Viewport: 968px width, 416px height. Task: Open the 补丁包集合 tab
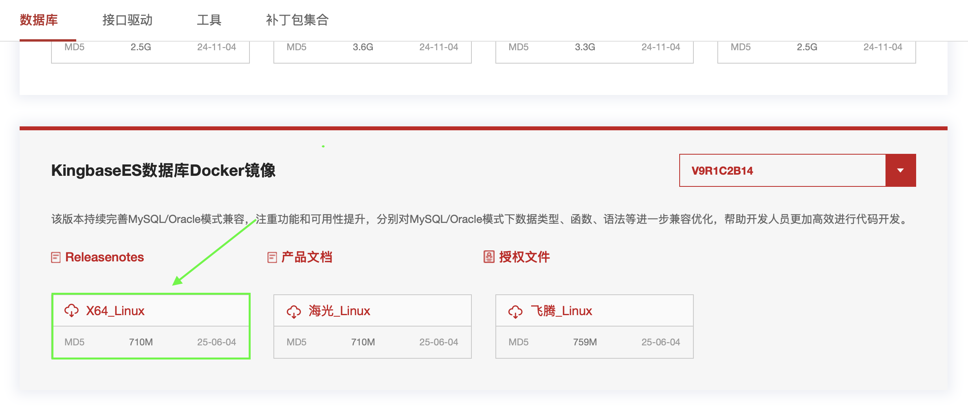point(298,20)
